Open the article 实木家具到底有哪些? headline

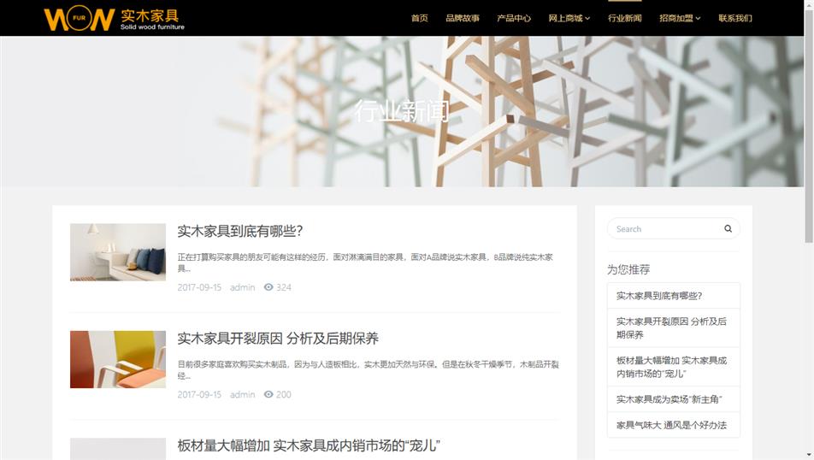239,231
